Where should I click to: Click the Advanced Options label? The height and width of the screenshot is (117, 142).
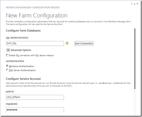click(21, 50)
